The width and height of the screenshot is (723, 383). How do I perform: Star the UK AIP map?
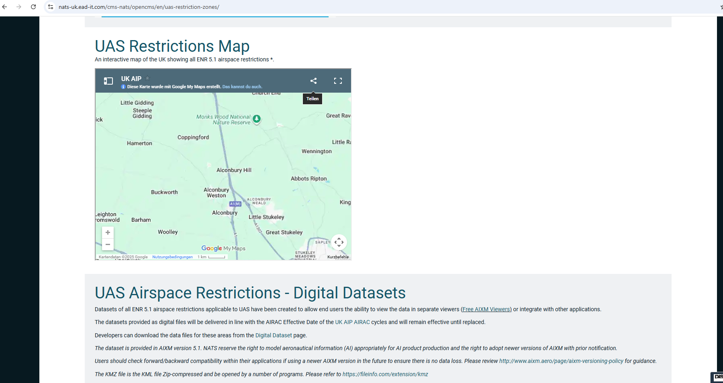pos(147,78)
